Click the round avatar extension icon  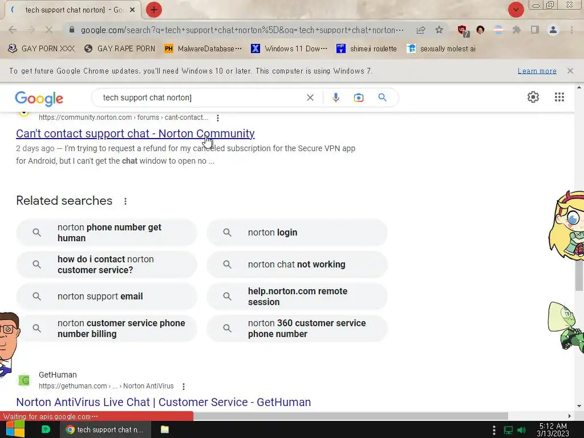(x=480, y=30)
